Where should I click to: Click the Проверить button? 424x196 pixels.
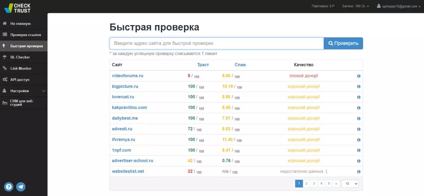click(x=343, y=43)
